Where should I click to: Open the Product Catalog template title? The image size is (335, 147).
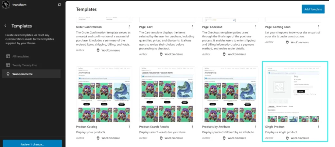click(86, 126)
